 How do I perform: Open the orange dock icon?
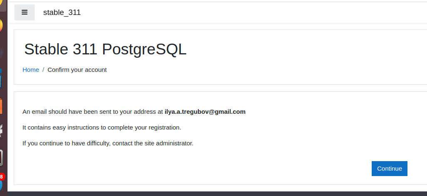1,106
